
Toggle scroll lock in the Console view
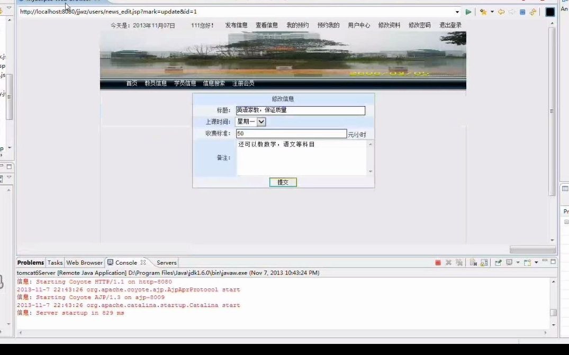pyautogui.click(x=485, y=262)
